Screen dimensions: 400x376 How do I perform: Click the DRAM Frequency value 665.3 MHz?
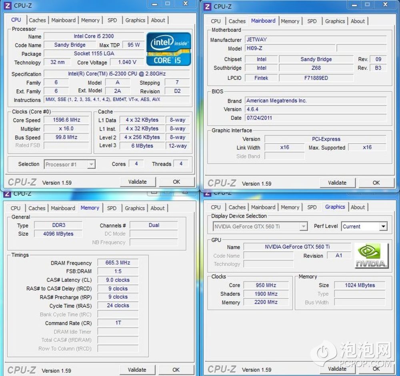pos(118,263)
